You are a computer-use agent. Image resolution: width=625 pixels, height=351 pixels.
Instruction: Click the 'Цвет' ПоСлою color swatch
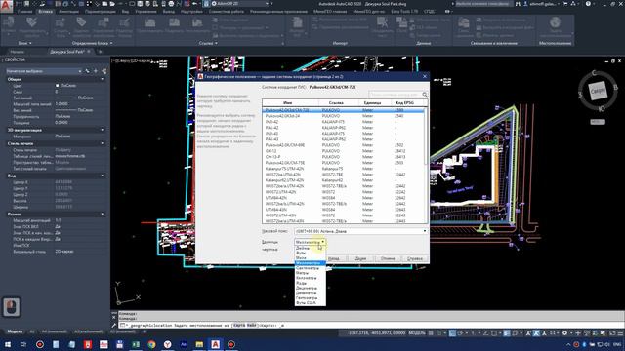click(x=57, y=86)
